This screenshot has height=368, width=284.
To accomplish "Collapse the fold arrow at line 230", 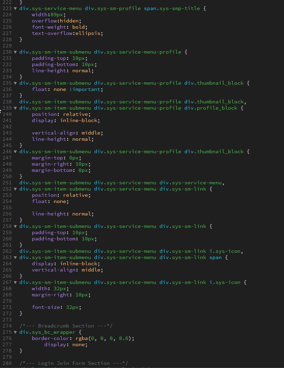I will click(15, 52).
